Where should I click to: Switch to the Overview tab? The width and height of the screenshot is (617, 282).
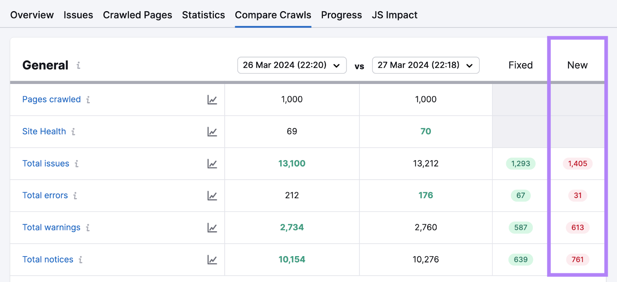pyautogui.click(x=32, y=15)
